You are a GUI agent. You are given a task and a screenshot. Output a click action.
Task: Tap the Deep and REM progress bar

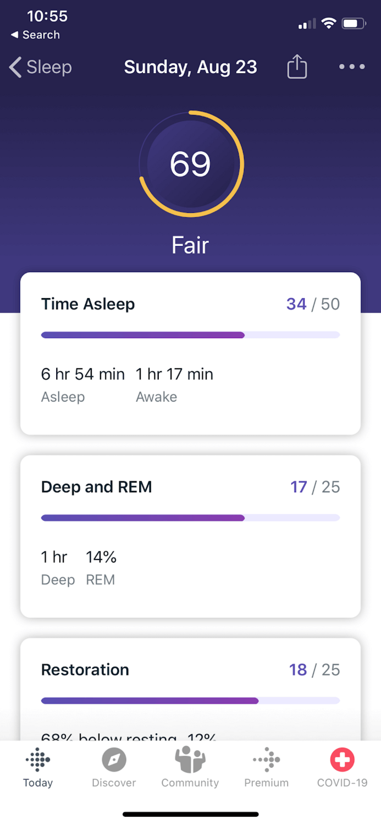pos(190,518)
